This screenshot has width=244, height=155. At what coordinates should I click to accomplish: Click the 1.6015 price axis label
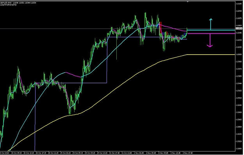coord(239,47)
